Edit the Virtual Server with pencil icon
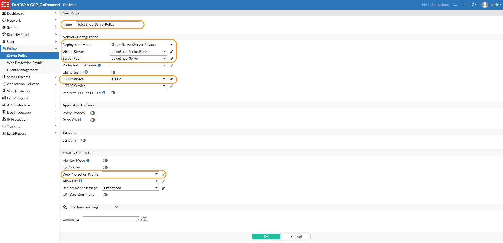This screenshot has height=243, width=503. [x=172, y=52]
